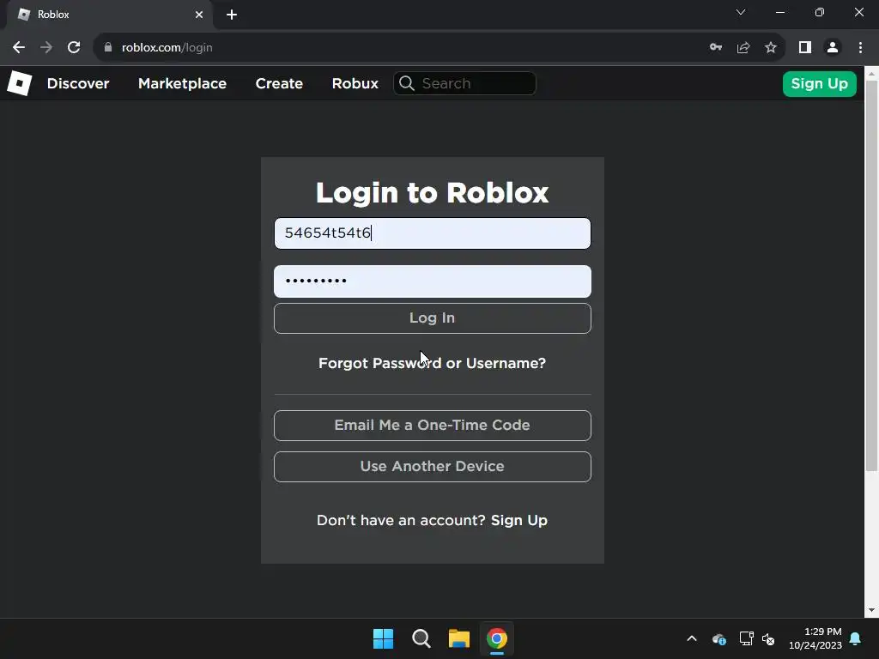Open saved passwords key icon

point(715,48)
